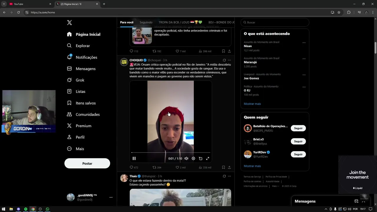The image size is (377, 212).
Task: Click Mostrar mais under Quem seguir
Action: [x=252, y=166]
